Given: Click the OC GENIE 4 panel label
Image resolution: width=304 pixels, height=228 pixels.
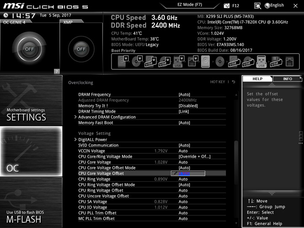Looking at the screenshot, I should [14, 22].
